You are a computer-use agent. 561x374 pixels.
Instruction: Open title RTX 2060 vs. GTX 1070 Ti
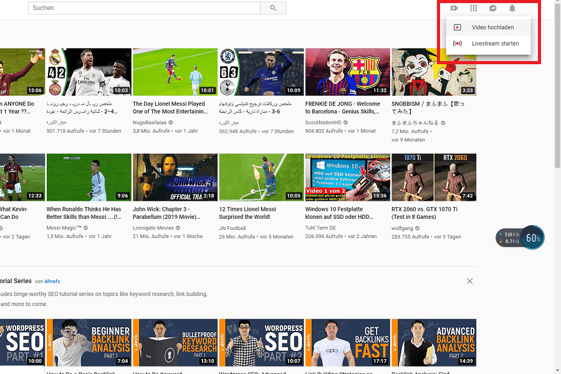point(424,213)
